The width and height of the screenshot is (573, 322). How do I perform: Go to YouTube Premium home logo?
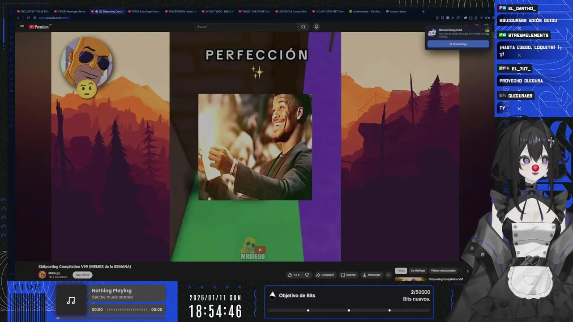click(39, 27)
